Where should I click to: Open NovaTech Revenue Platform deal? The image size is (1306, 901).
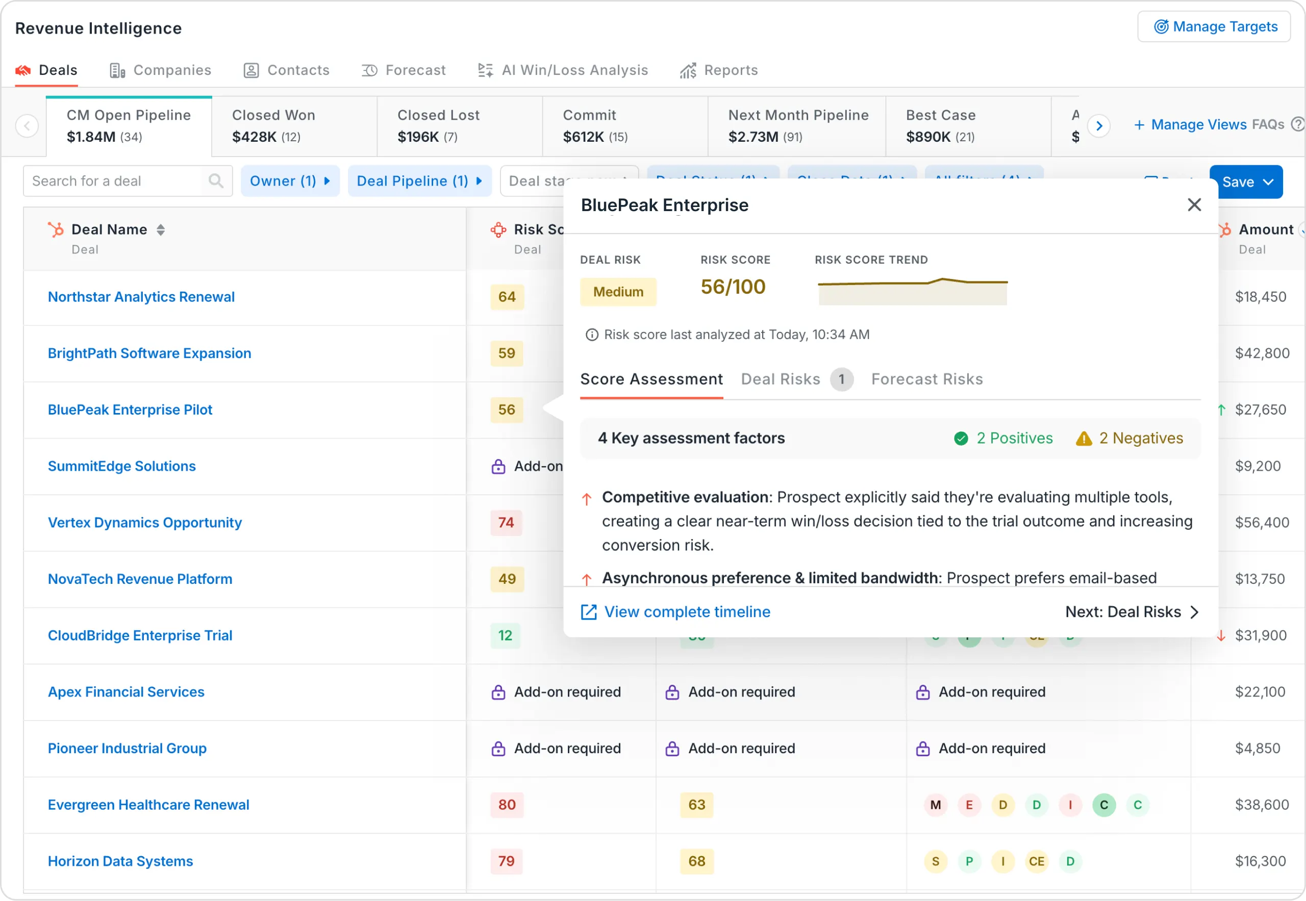(140, 579)
